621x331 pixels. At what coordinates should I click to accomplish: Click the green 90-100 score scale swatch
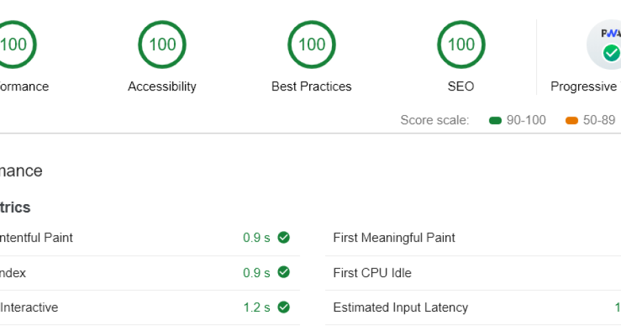(495, 121)
